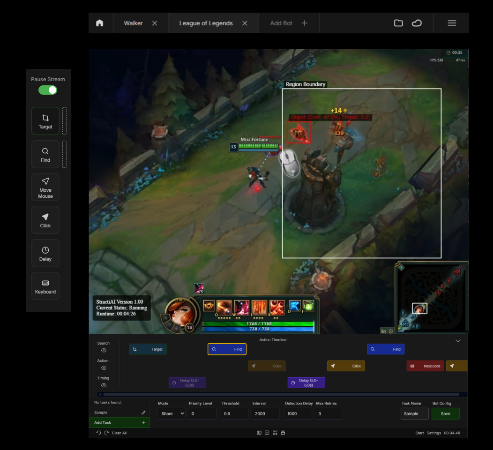Screen dimensions: 493x450
Task: Select the Delay tool in sidebar
Action: (x=45, y=253)
